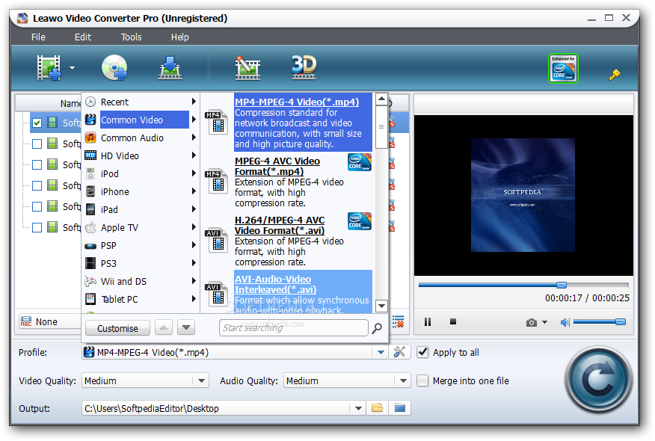This screenshot has height=441, width=655.
Task: Click the magnifier search icon
Action: pyautogui.click(x=377, y=328)
